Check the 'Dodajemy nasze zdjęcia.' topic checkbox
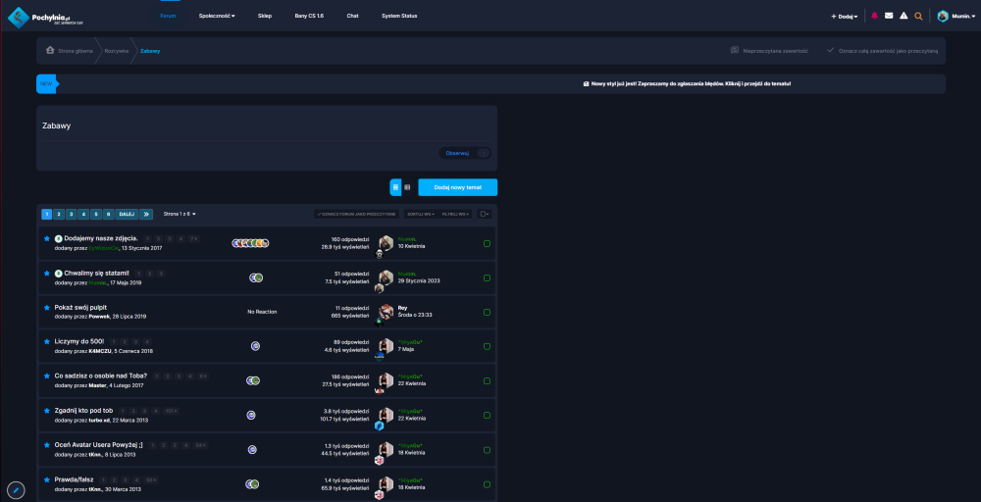This screenshot has height=502, width=981. [x=487, y=243]
